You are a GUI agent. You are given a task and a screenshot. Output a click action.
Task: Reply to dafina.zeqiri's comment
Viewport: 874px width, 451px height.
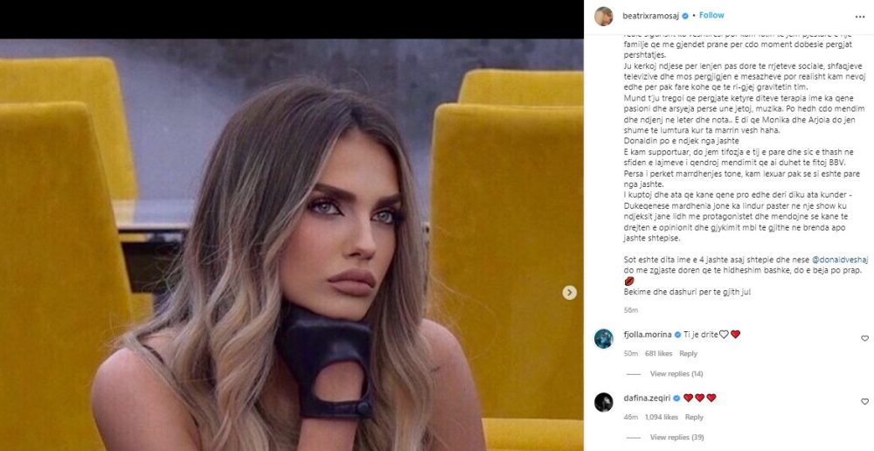pos(694,417)
